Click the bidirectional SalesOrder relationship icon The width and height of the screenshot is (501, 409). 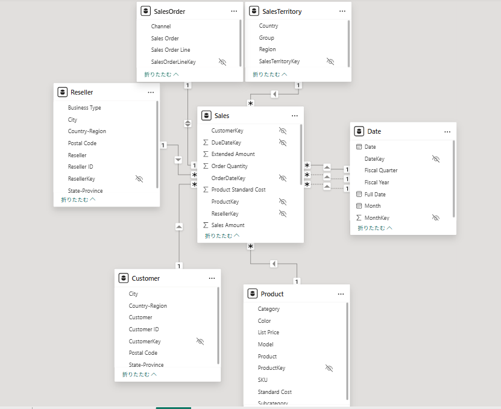point(187,123)
